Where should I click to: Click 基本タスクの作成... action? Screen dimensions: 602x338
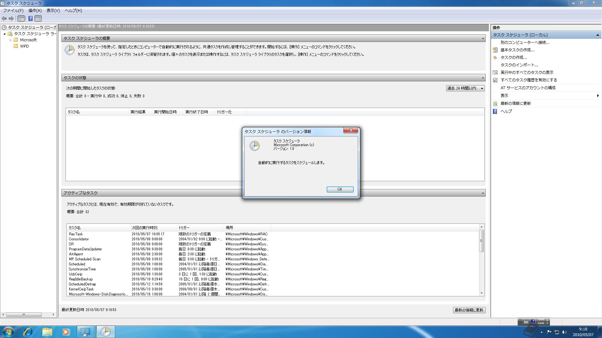pyautogui.click(x=517, y=50)
